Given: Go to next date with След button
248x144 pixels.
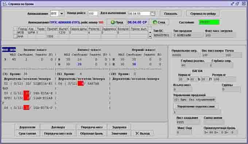Looking at the screenshot, I should pos(159,22).
